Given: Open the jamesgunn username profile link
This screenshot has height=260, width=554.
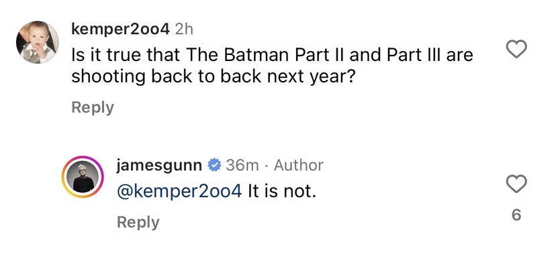Looking at the screenshot, I should click(159, 165).
